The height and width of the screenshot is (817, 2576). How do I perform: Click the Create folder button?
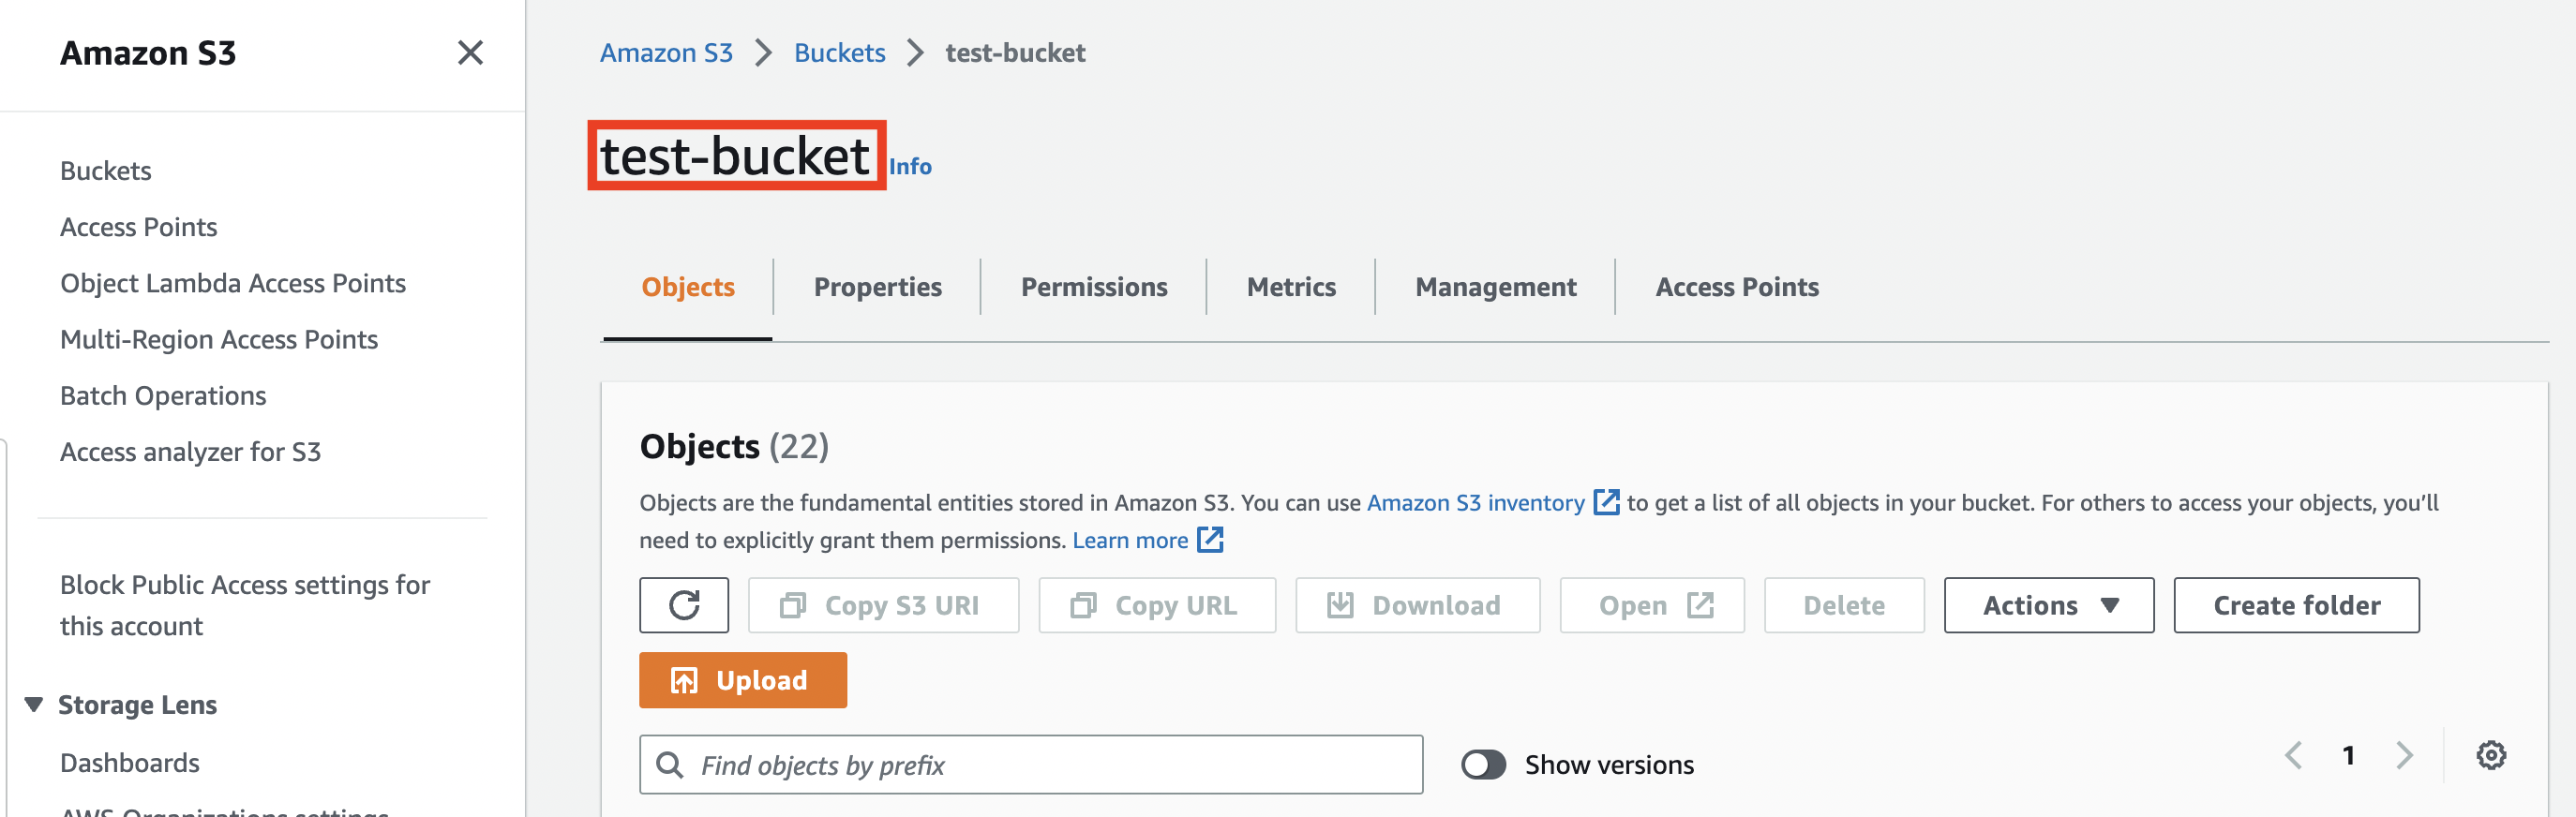coord(2296,605)
